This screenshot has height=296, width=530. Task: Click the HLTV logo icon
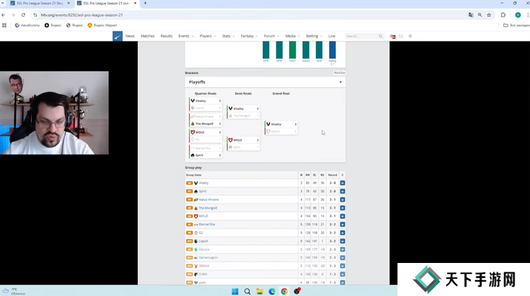pos(117,36)
